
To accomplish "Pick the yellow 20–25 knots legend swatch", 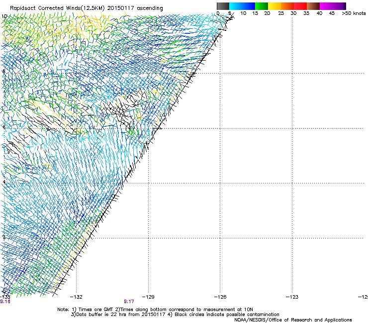I will click(274, 6).
